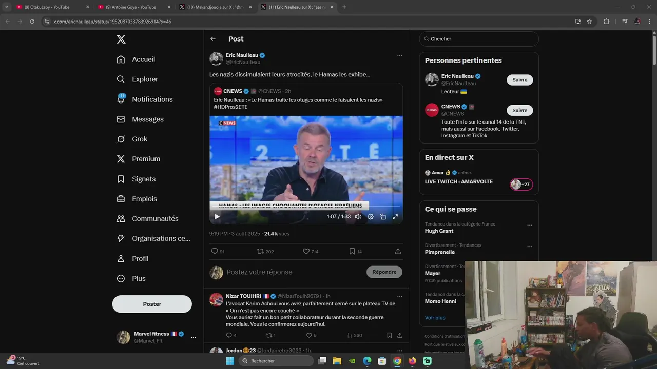The width and height of the screenshot is (657, 369).
Task: Click the Emplois briefcase icon
Action: coord(121,199)
